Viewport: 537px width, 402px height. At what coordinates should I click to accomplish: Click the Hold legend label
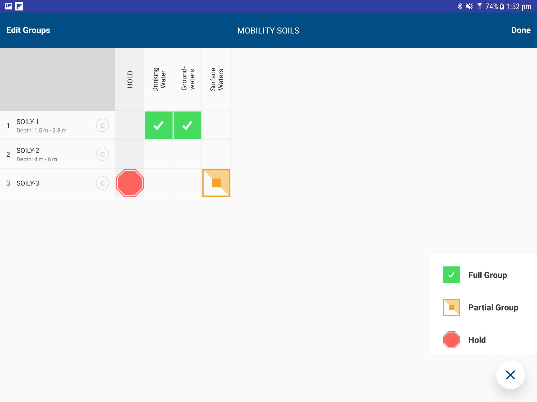477,340
